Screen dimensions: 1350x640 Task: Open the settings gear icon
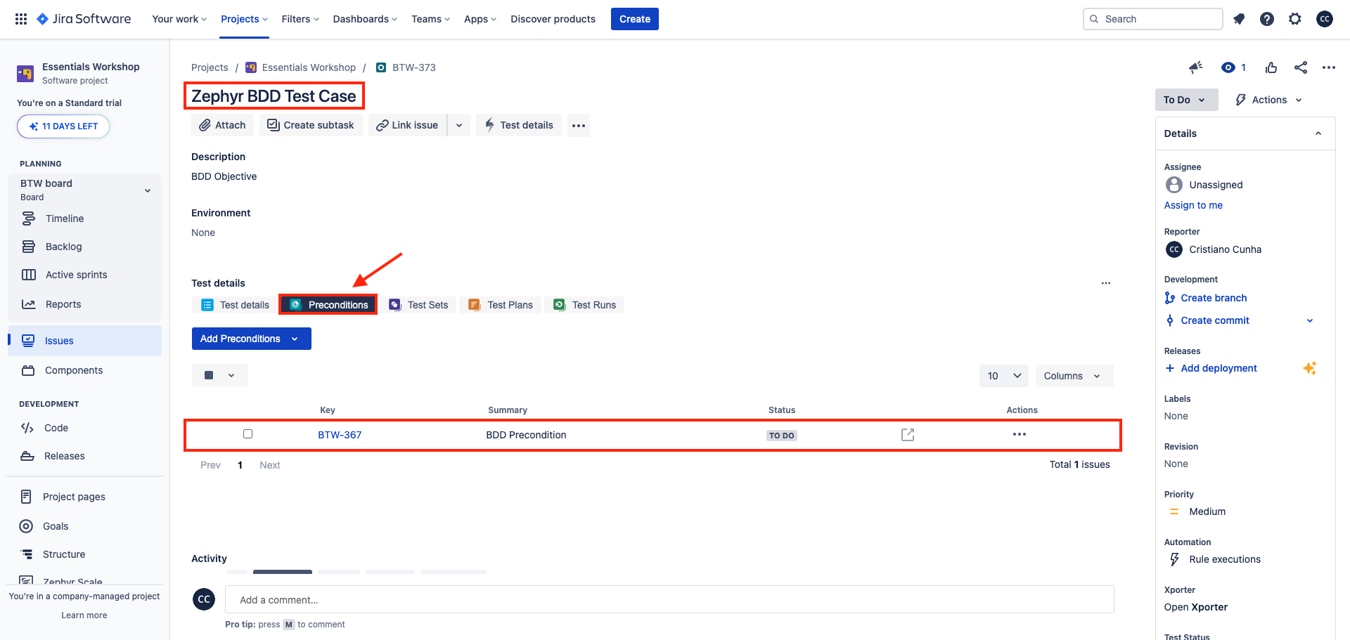[x=1295, y=19]
